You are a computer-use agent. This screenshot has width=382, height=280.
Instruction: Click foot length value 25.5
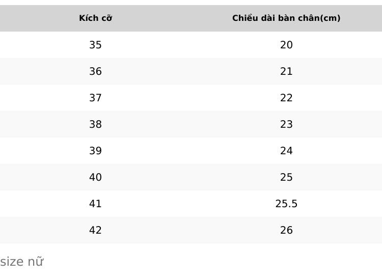[286, 204]
